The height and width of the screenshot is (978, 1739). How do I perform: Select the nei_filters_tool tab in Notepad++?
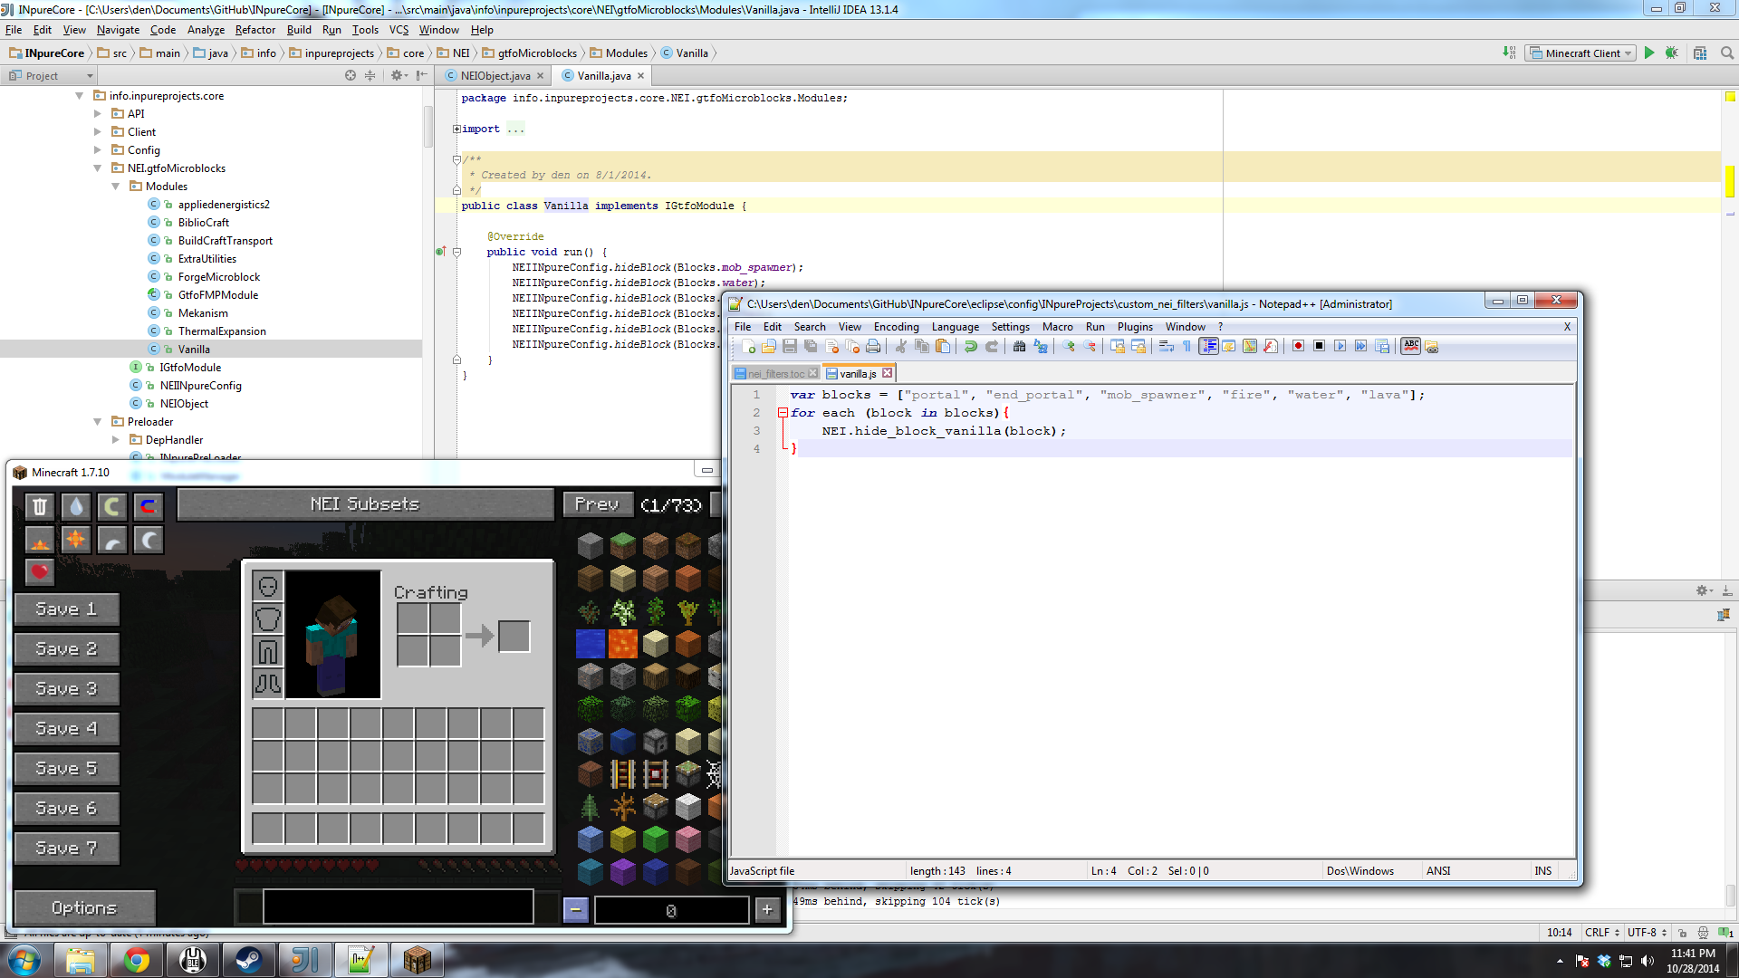773,374
